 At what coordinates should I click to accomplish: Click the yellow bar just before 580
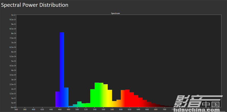pyautogui.click(x=110, y=98)
